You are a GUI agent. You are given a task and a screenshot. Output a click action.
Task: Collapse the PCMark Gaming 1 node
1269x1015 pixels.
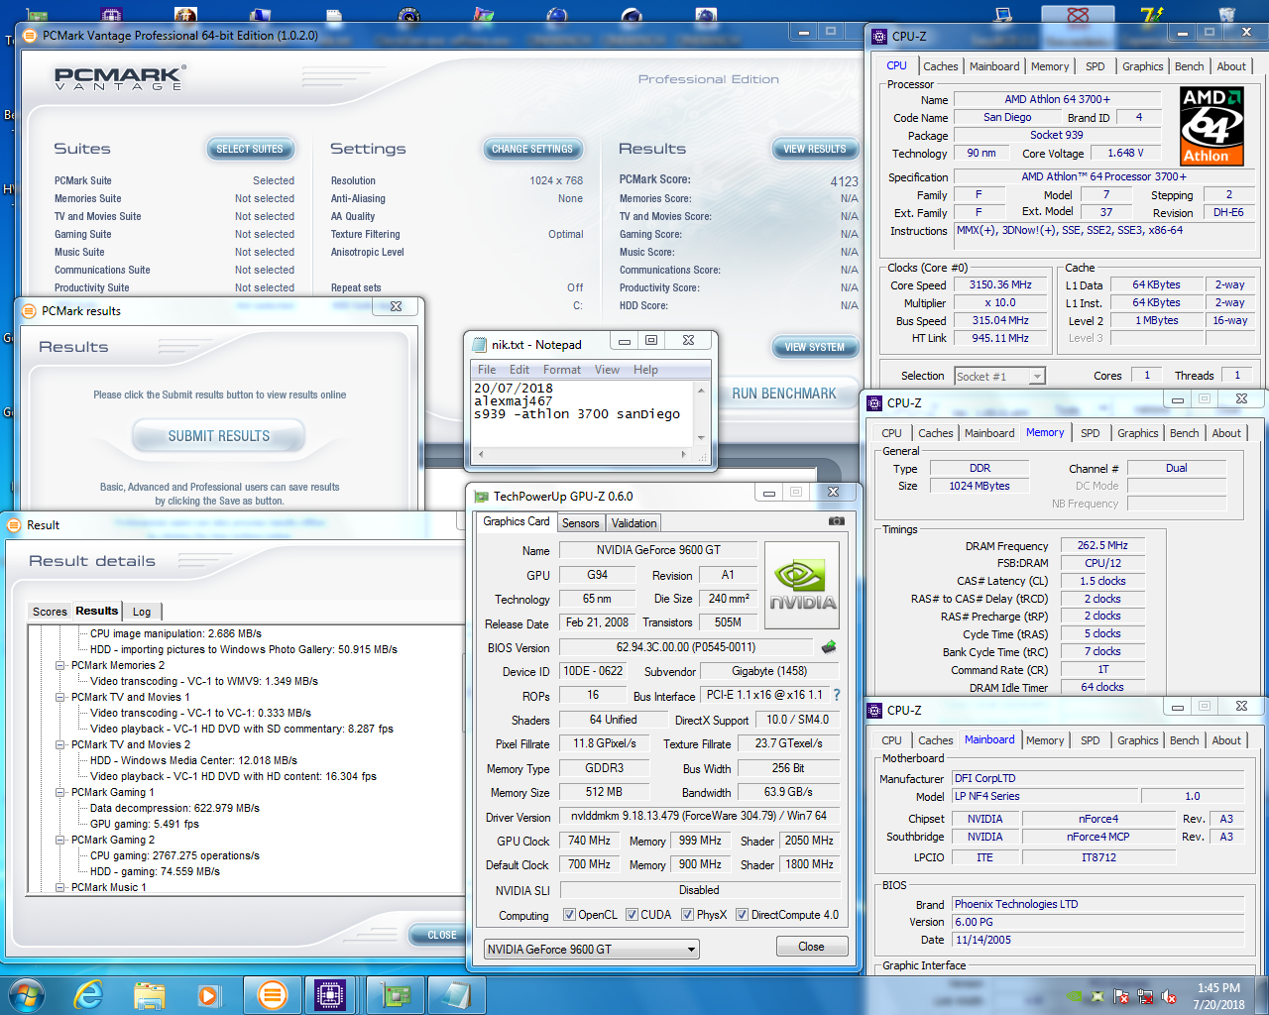pos(60,793)
